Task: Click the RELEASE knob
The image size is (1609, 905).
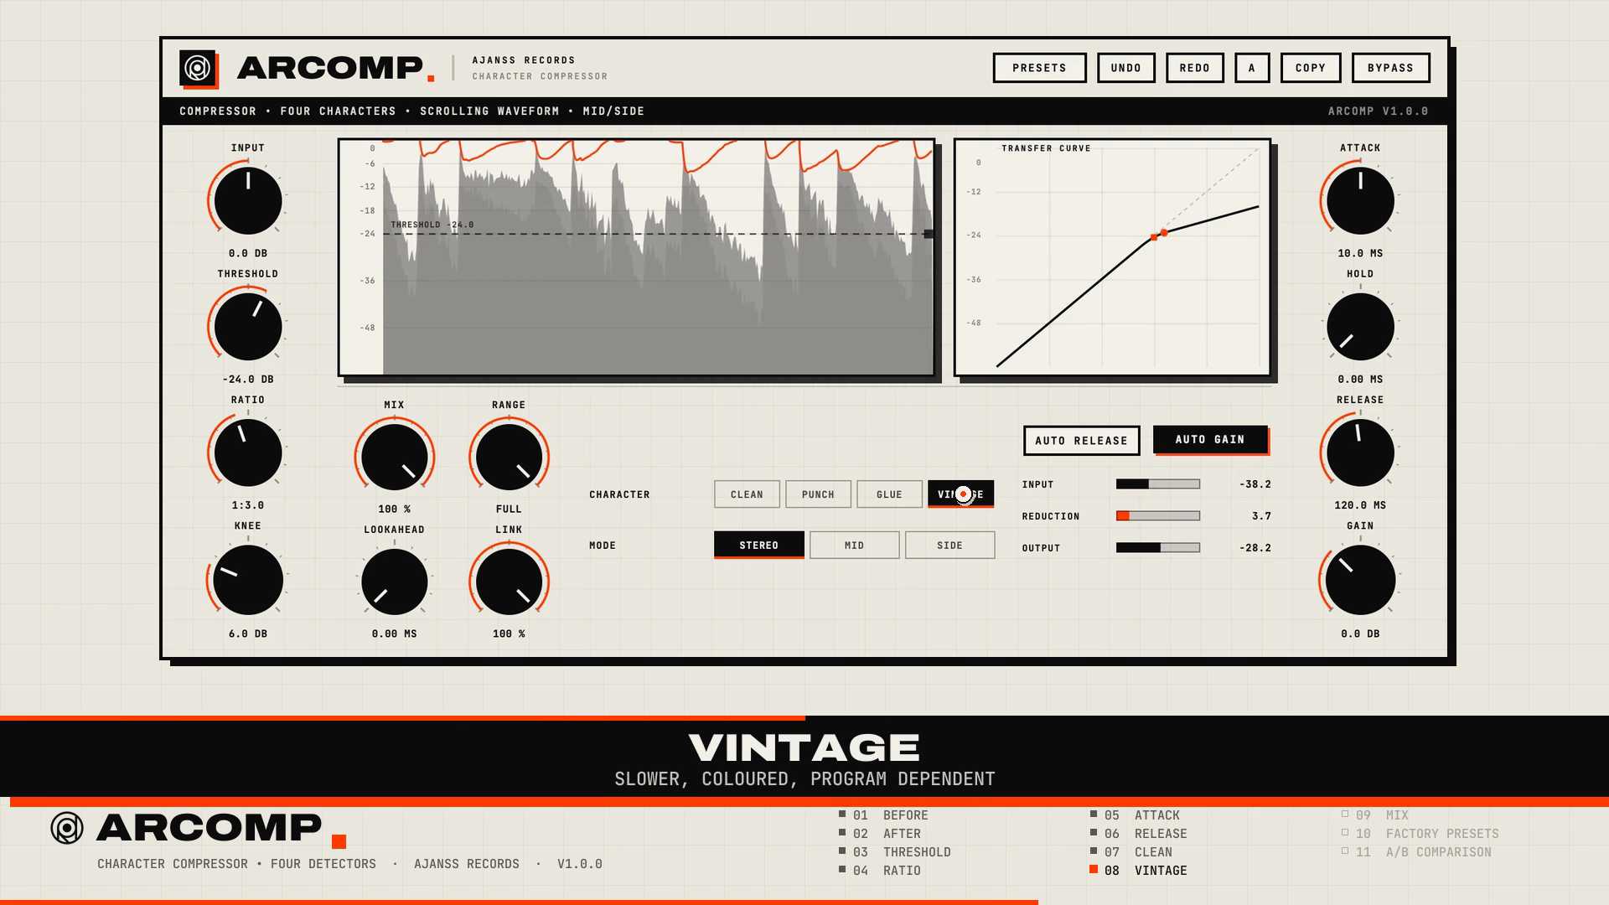Action: [x=1360, y=452]
